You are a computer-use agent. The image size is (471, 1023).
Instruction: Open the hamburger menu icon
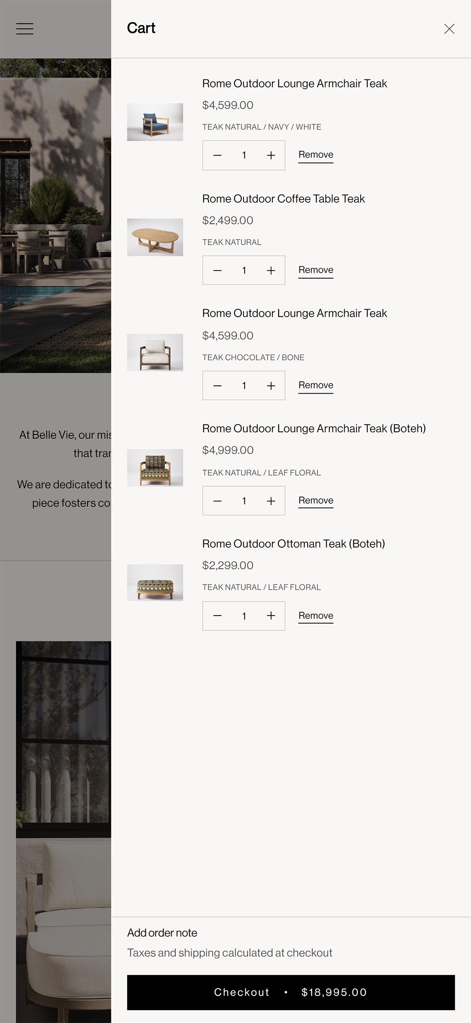(x=25, y=29)
